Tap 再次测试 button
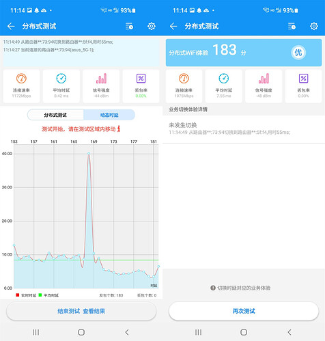The height and width of the screenshot is (341, 325). point(244,311)
